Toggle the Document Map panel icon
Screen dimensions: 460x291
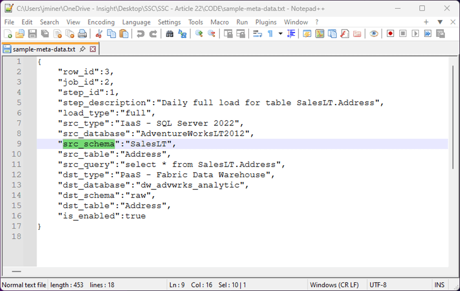[x=320, y=34]
